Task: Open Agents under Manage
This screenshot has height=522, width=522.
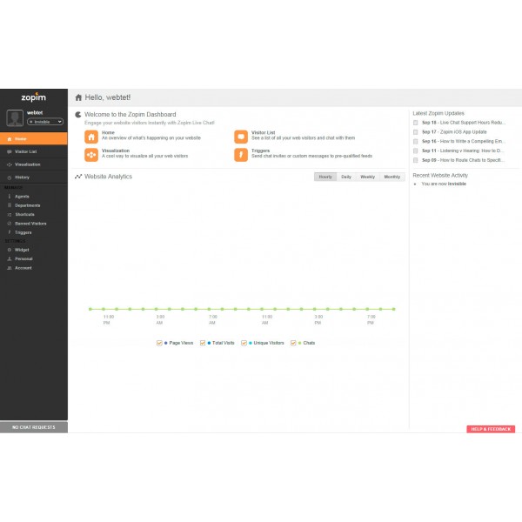Action: click(x=22, y=197)
